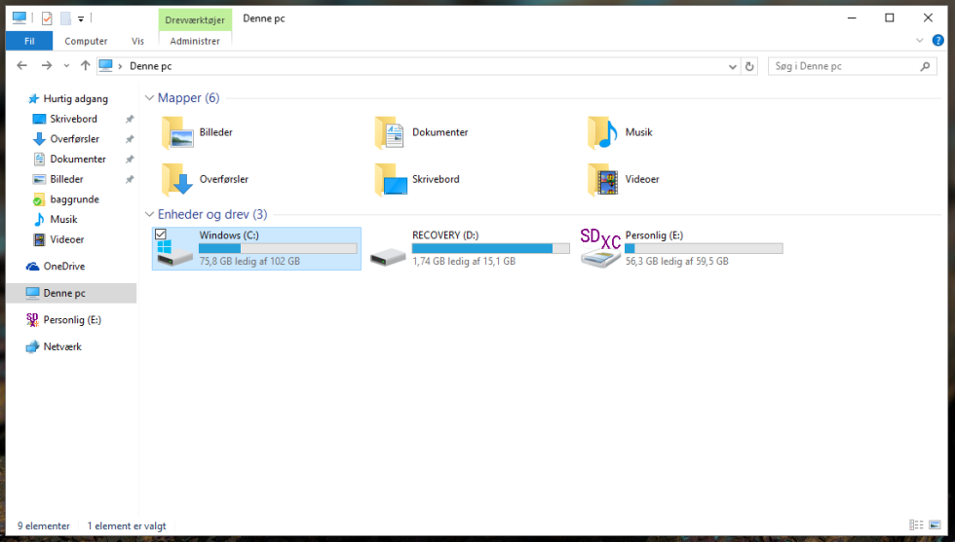Uncheck the Windows (C:) drive checkbox
Image resolution: width=955 pixels, height=542 pixels.
click(161, 235)
